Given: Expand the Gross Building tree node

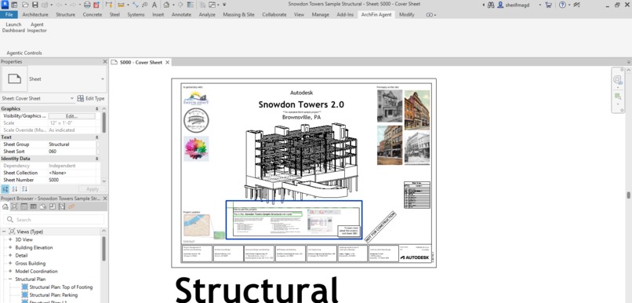Looking at the screenshot, I should click(10, 264).
